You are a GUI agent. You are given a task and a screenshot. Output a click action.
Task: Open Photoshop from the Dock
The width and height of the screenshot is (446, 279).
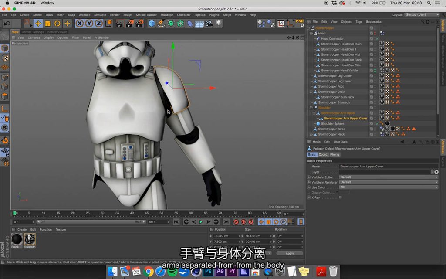click(208, 271)
